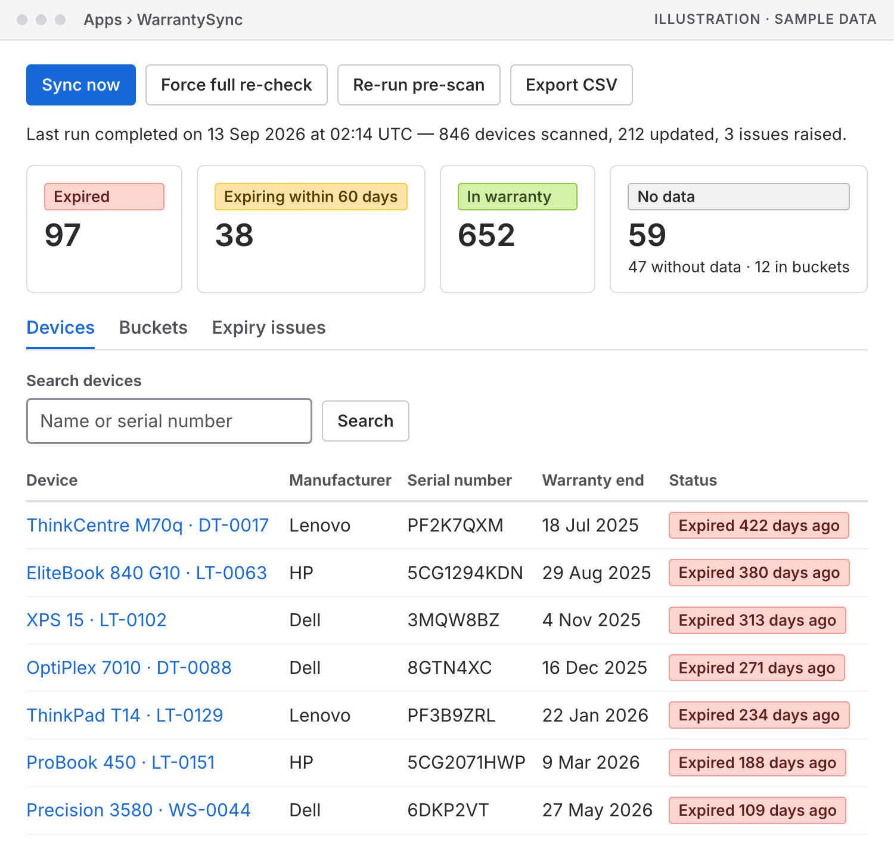894x864 pixels.
Task: Click the Expired 234 days ago badge
Action: click(x=759, y=715)
